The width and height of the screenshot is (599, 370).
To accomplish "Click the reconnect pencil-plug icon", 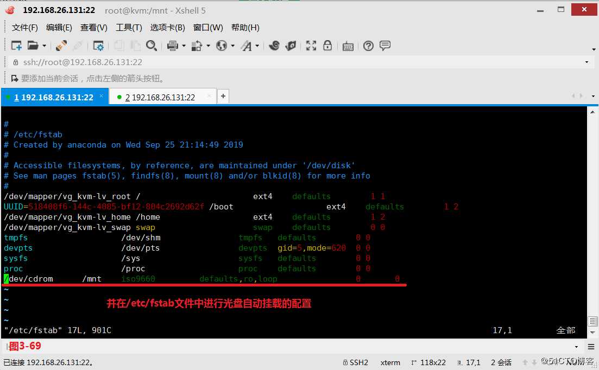I will coord(61,46).
